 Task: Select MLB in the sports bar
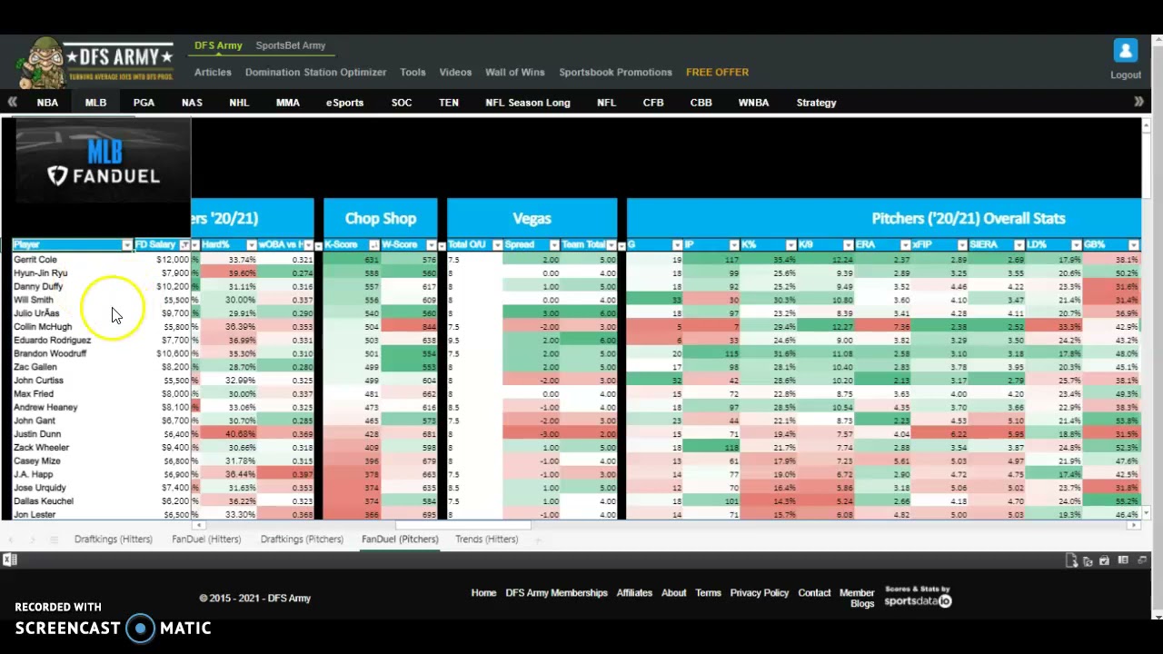(95, 103)
